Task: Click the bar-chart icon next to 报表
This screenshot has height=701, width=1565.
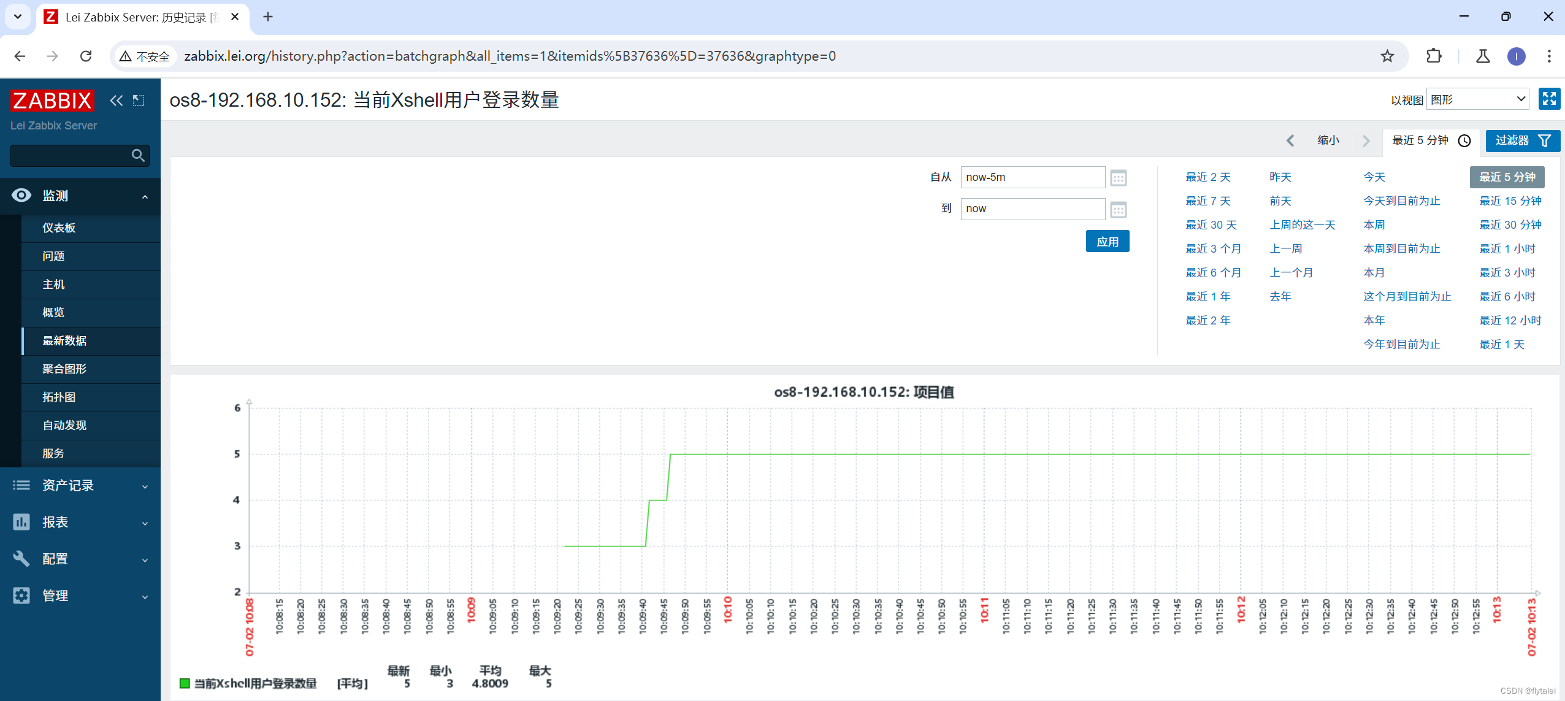Action: pos(21,522)
